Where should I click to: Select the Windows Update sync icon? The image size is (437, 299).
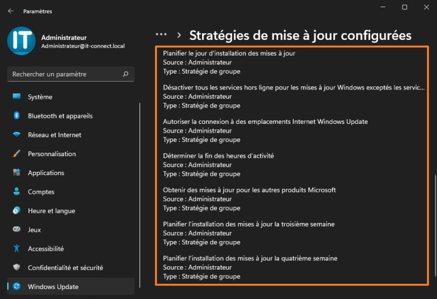pos(17,286)
